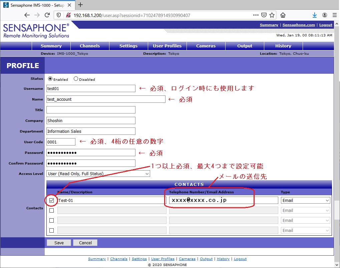Enable the fourth contact row checkbox
The width and height of the screenshot is (340, 268).
[51, 230]
